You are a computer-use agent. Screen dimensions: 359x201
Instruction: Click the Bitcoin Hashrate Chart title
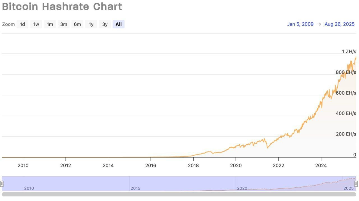pyautogui.click(x=62, y=6)
